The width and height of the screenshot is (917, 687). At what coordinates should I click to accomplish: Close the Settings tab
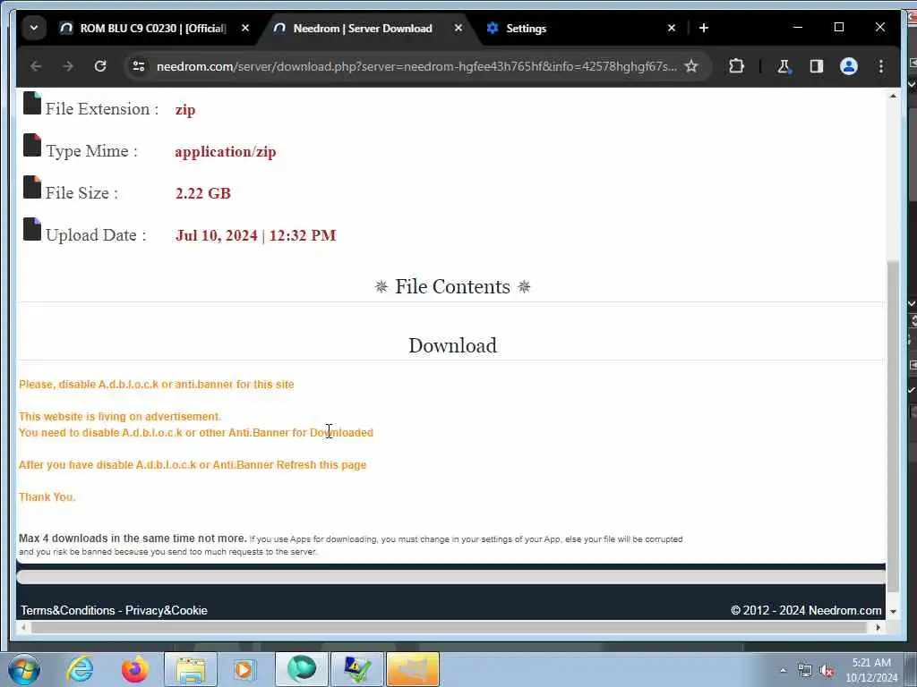coord(672,28)
